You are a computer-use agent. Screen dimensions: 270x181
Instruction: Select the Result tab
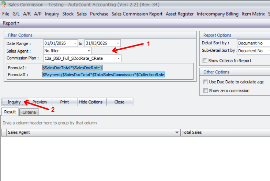[x=10, y=112]
